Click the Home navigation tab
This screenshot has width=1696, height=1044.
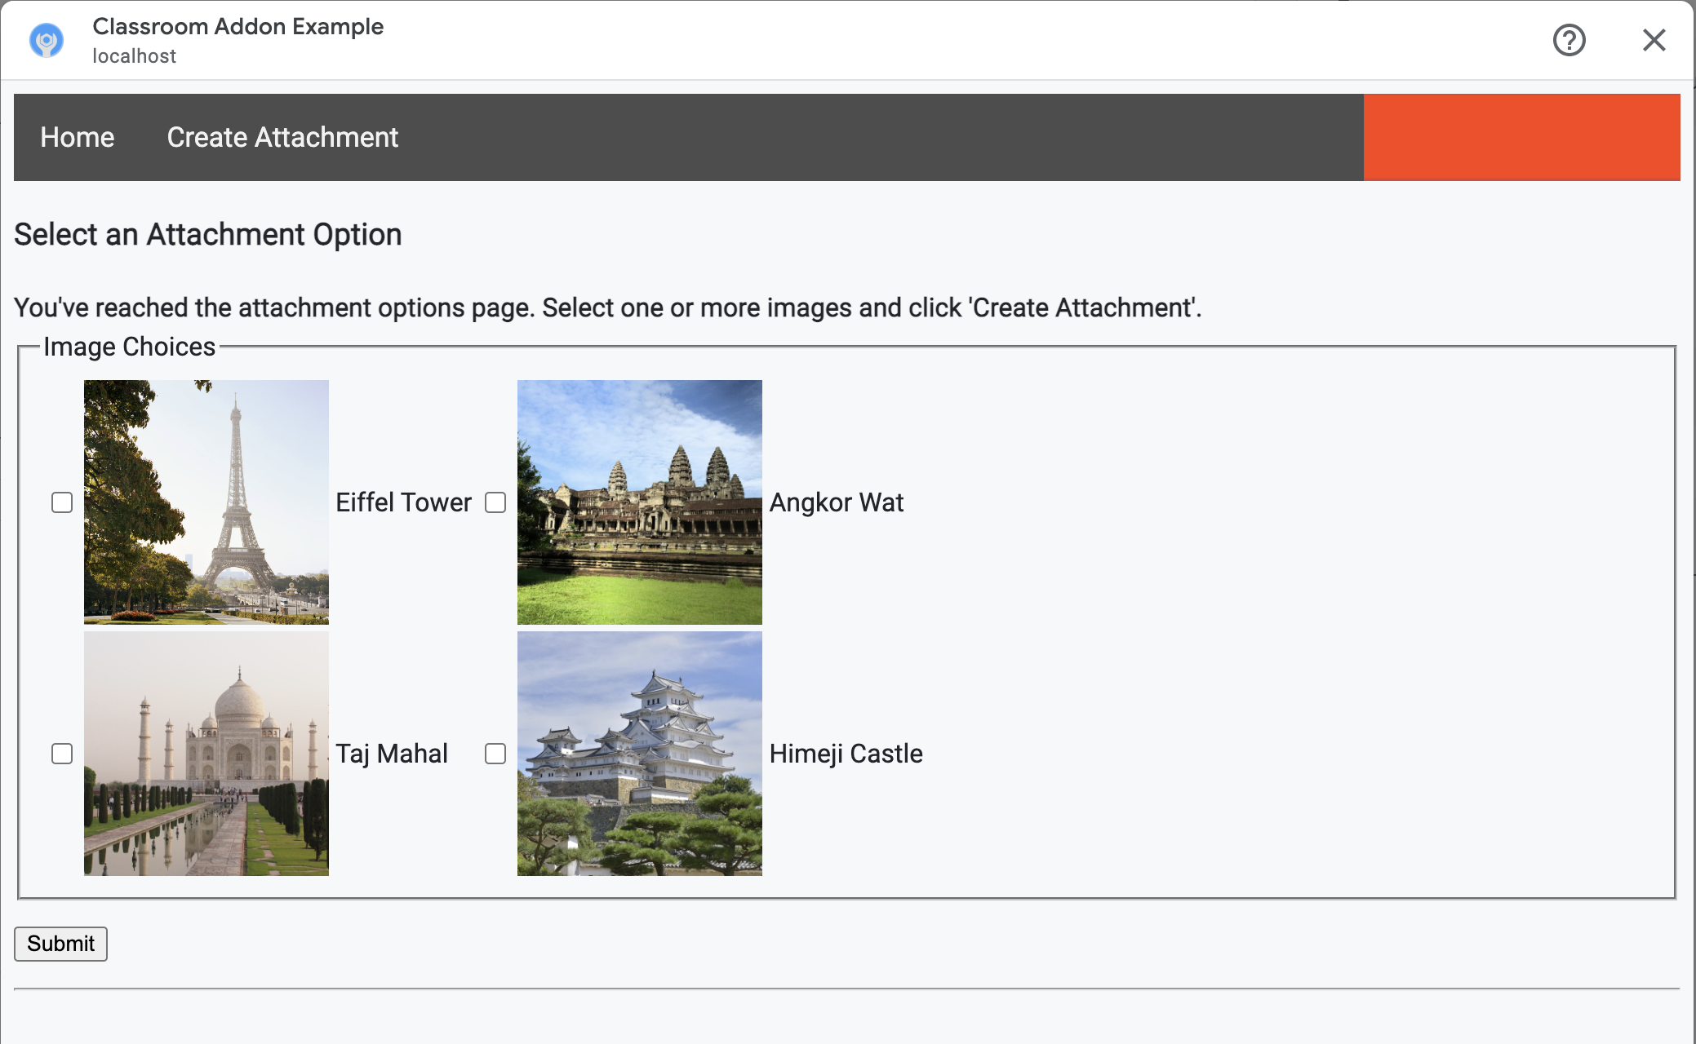tap(78, 137)
